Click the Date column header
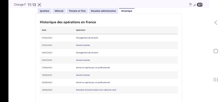The width and height of the screenshot is (222, 102). coord(44,30)
